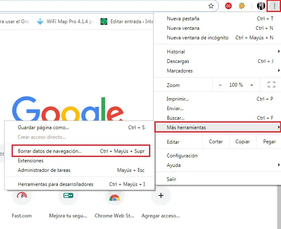
Task: Open Herramientas para desarrolladores
Action: tap(79, 184)
